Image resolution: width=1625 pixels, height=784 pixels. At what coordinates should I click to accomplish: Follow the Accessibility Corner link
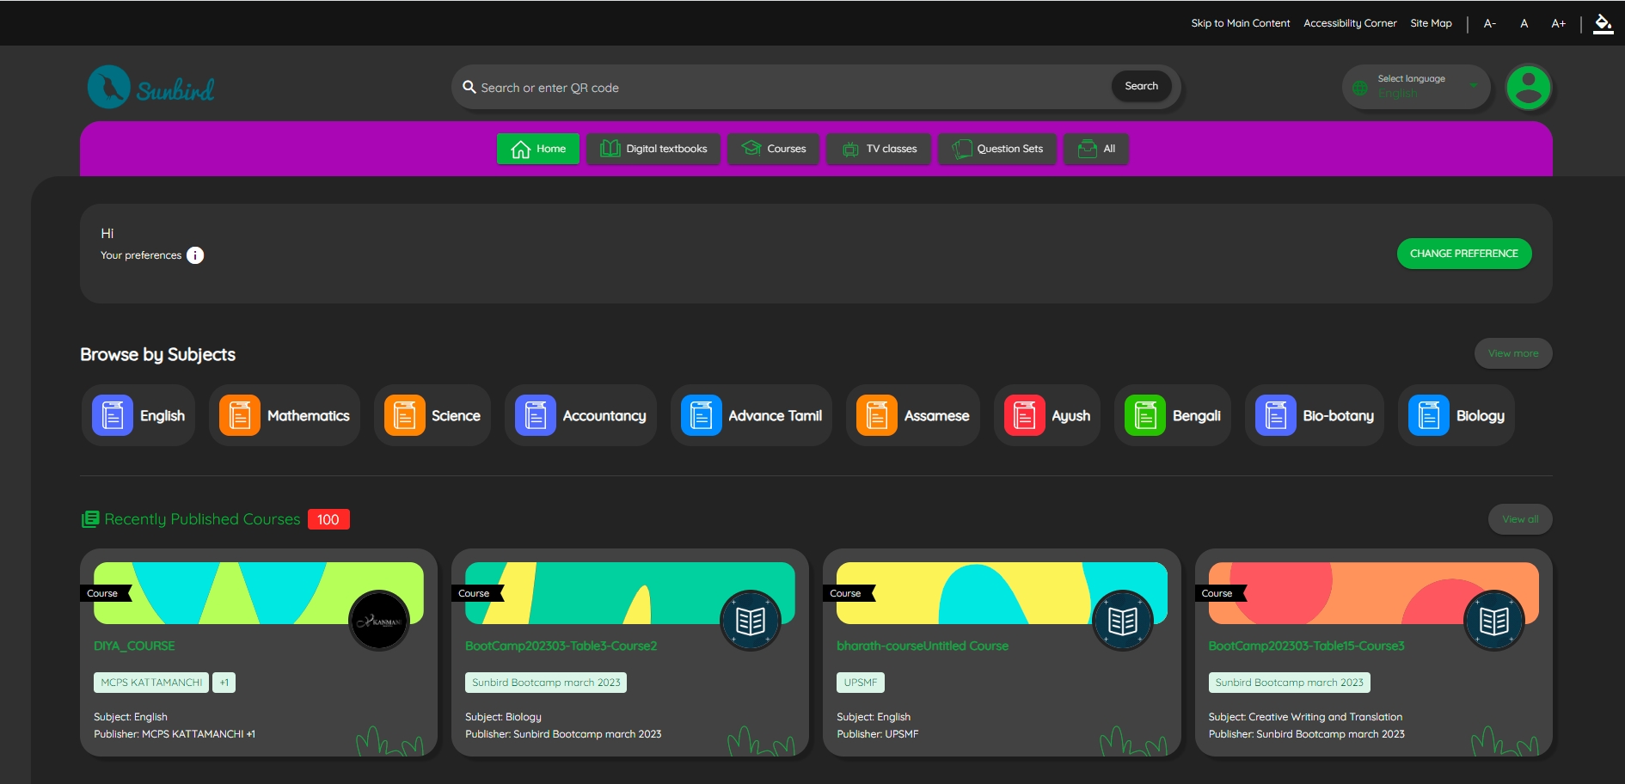[1350, 23]
